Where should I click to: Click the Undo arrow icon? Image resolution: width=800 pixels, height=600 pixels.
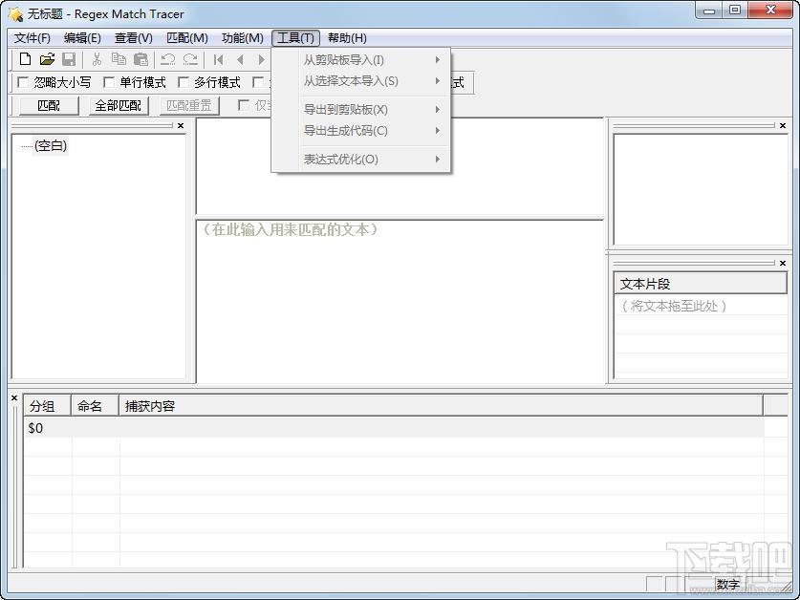(x=168, y=59)
